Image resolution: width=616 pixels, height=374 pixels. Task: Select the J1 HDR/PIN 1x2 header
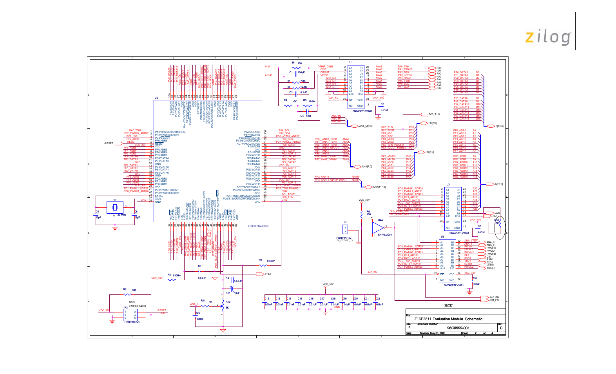345,230
